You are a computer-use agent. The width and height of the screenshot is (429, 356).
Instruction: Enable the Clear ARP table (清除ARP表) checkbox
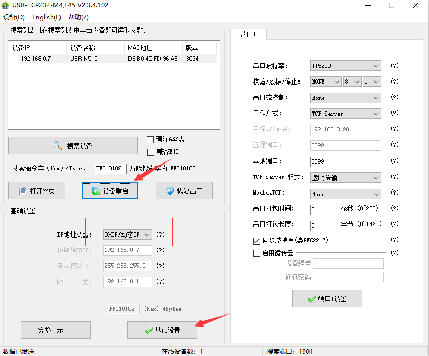[x=151, y=139]
